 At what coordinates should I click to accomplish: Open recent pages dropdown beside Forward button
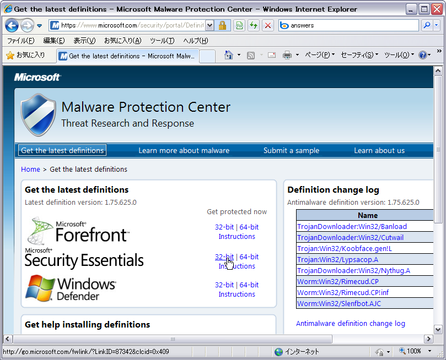tap(40, 26)
